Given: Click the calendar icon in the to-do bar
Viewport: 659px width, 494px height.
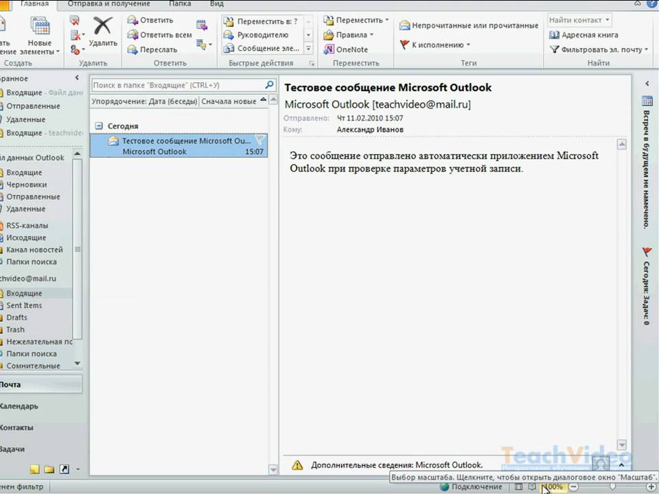Looking at the screenshot, I should coord(647,101).
